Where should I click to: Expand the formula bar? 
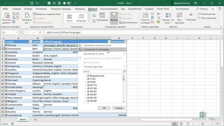tap(221, 33)
